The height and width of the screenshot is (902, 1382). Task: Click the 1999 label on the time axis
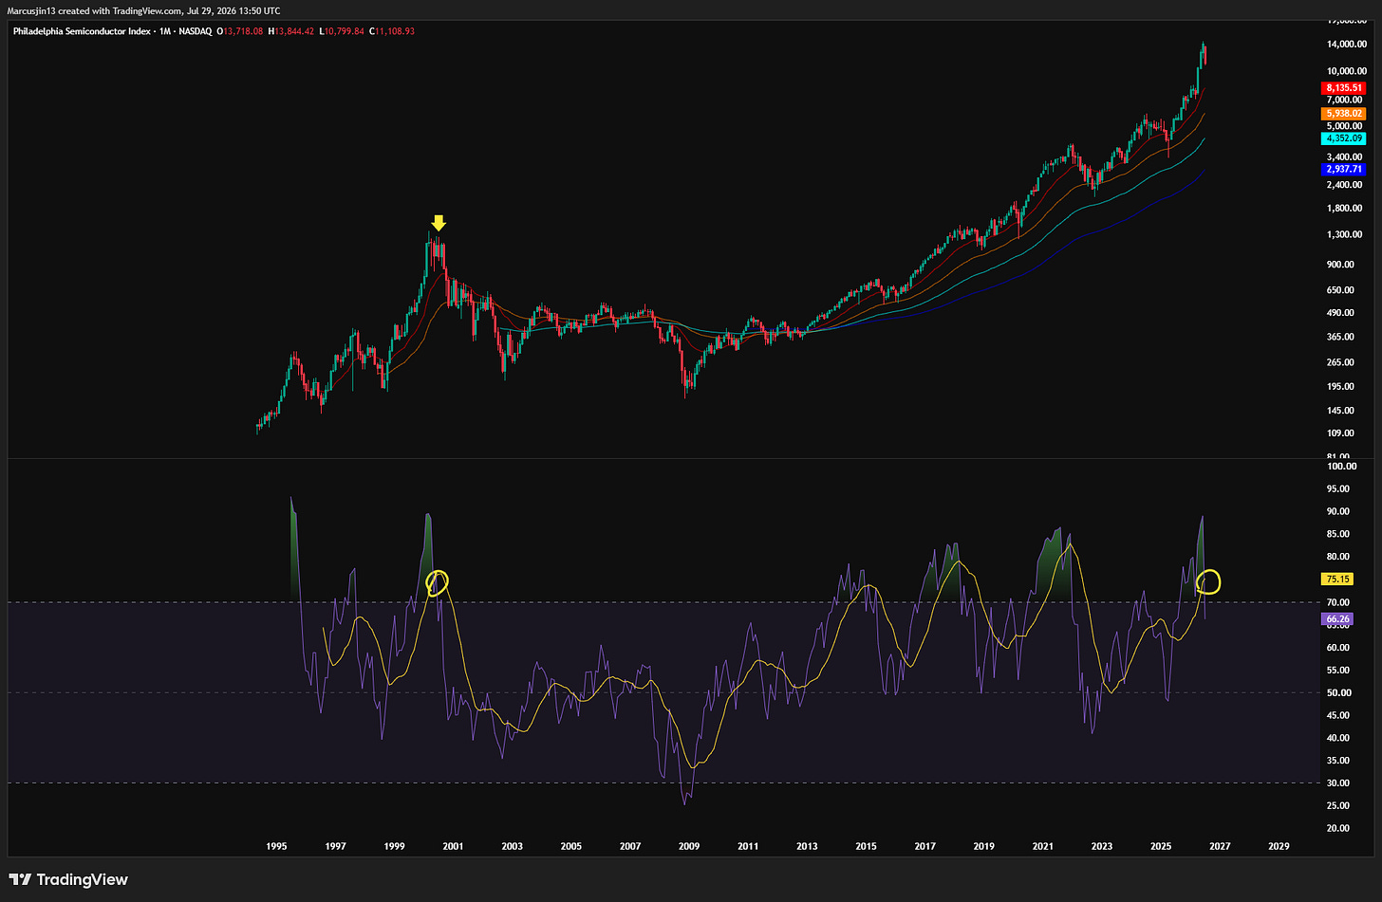click(x=394, y=846)
